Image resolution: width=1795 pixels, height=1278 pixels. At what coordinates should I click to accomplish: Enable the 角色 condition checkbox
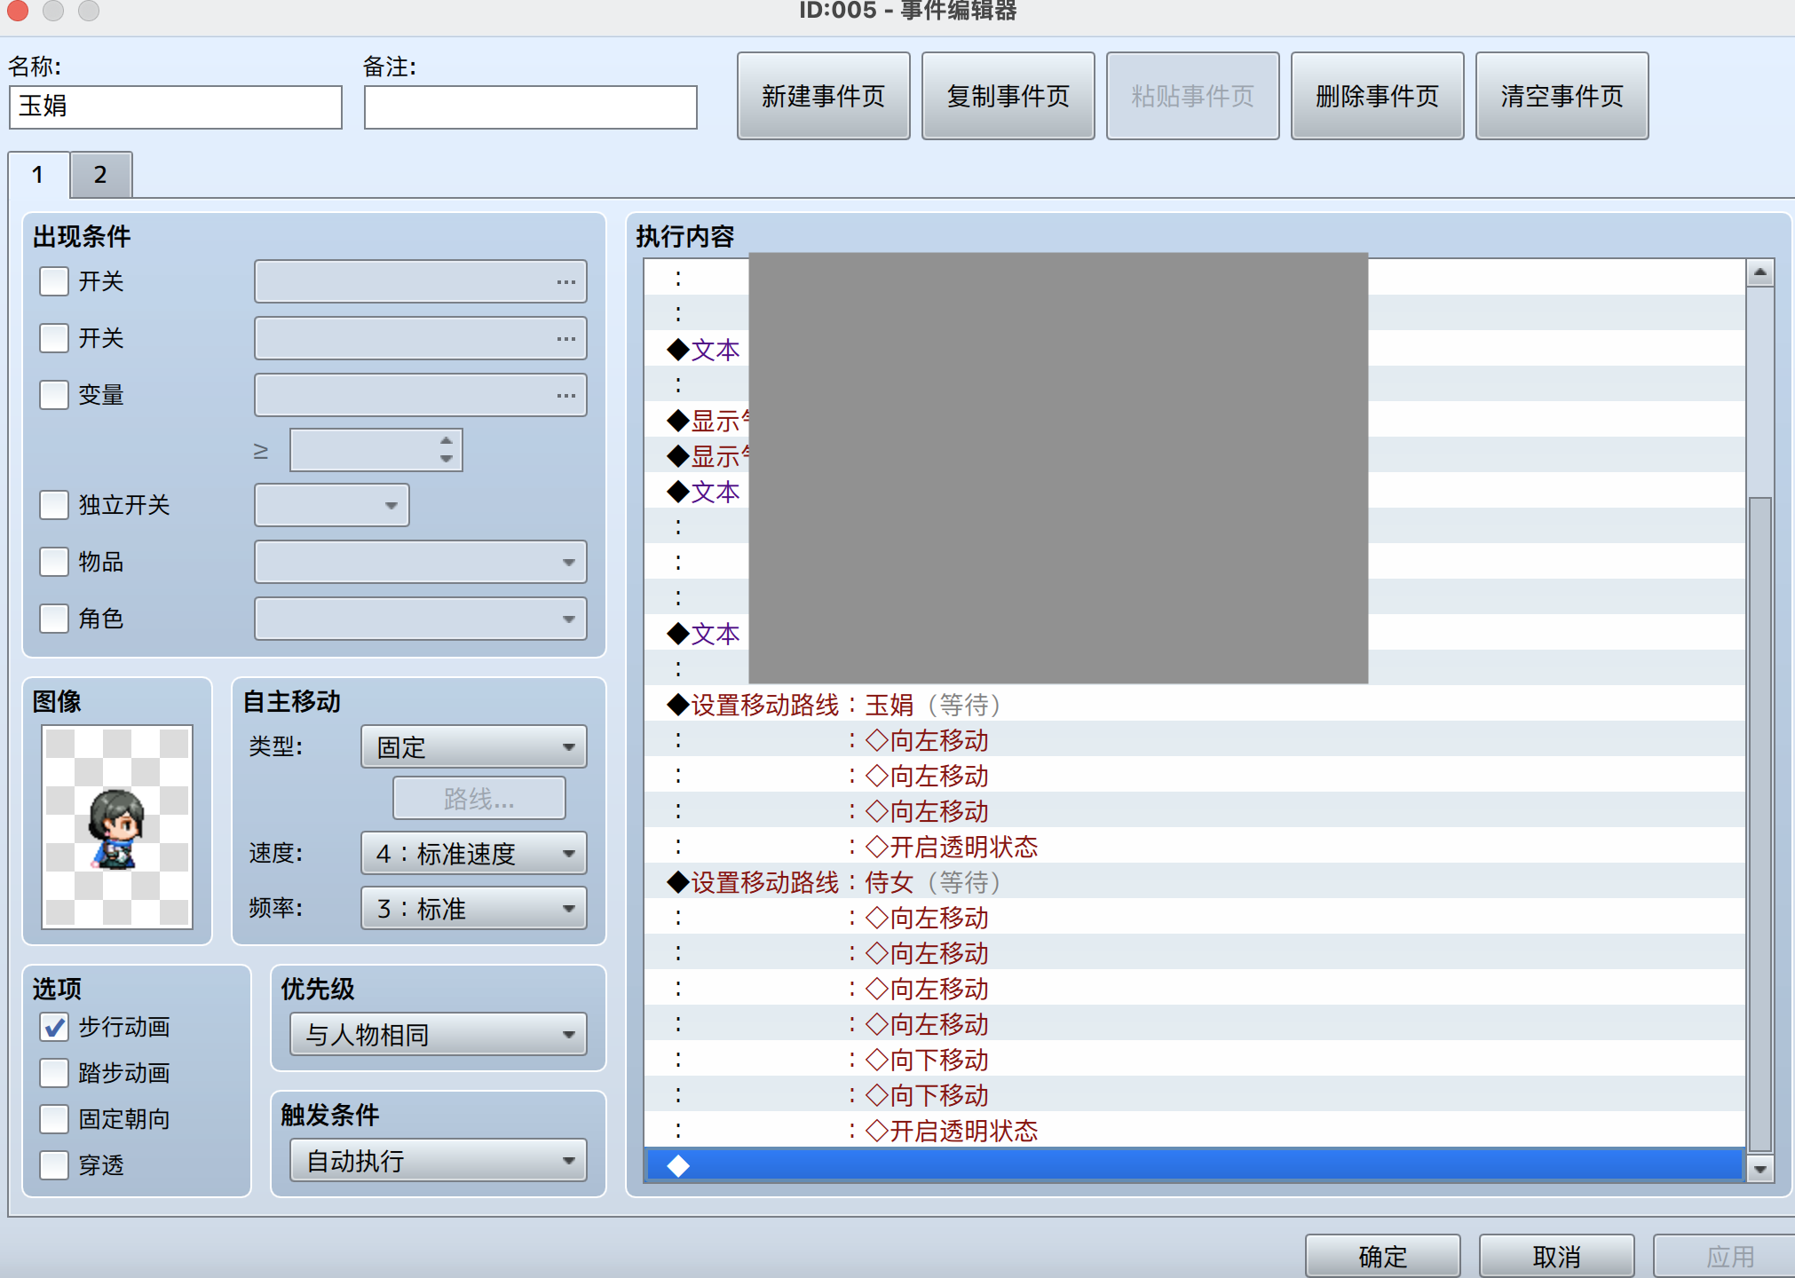coord(54,619)
